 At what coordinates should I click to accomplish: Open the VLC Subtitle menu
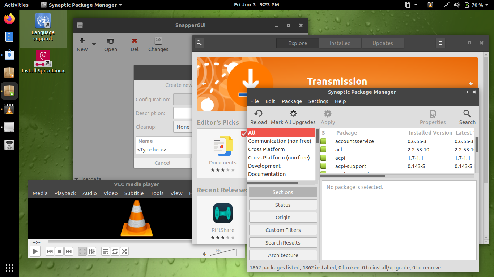tap(134, 193)
